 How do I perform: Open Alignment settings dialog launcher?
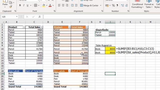(102, 11)
